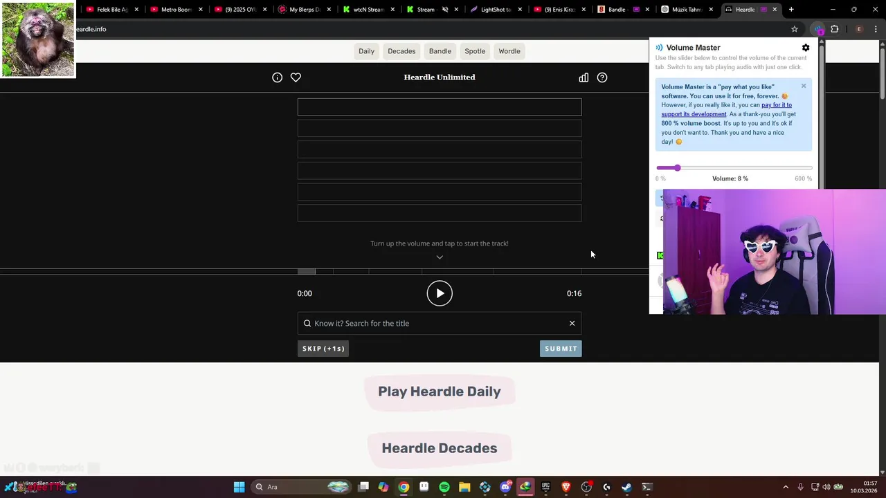Screen dimensions: 886x498
Task: Switch to the LightShot browser tab
Action: pos(496,10)
